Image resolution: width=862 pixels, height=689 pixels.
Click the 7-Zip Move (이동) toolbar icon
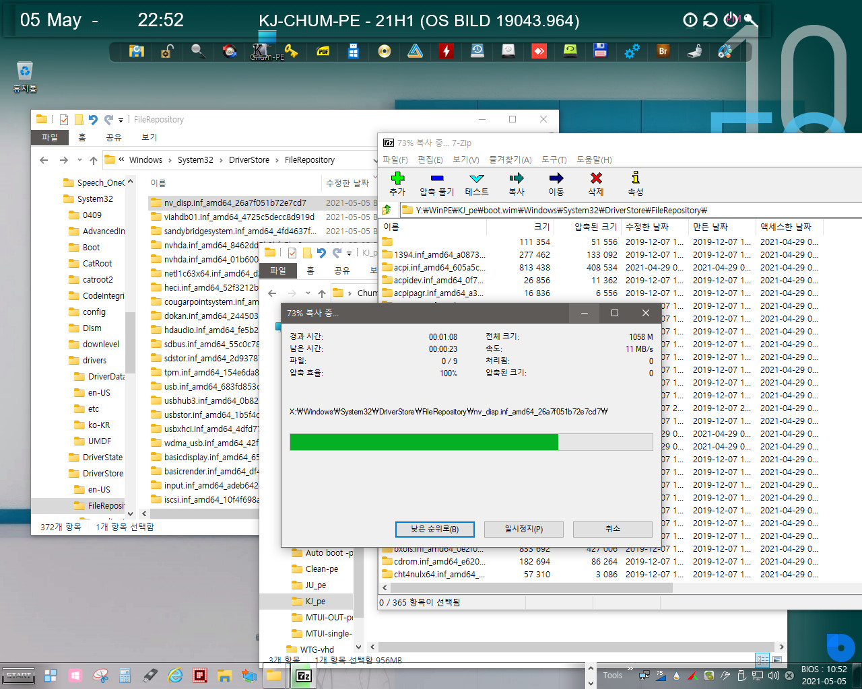[x=556, y=178]
